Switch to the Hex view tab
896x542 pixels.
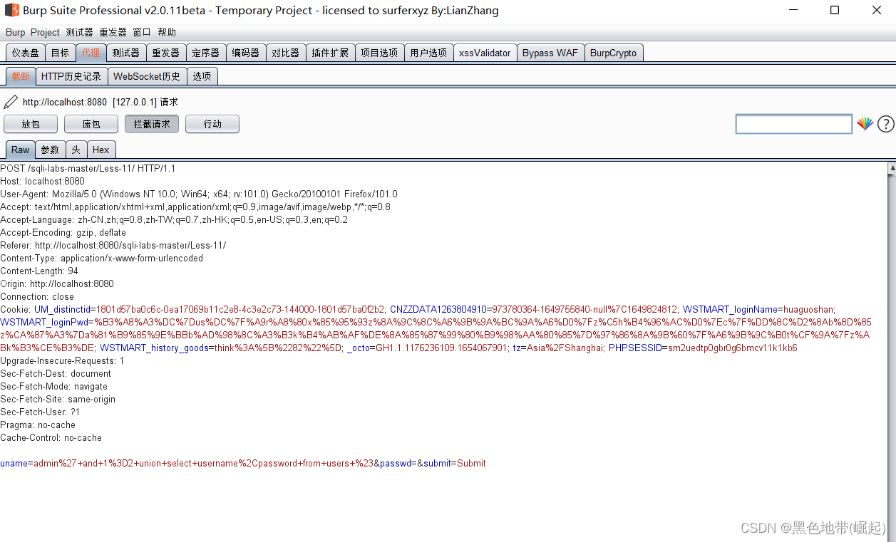(101, 150)
